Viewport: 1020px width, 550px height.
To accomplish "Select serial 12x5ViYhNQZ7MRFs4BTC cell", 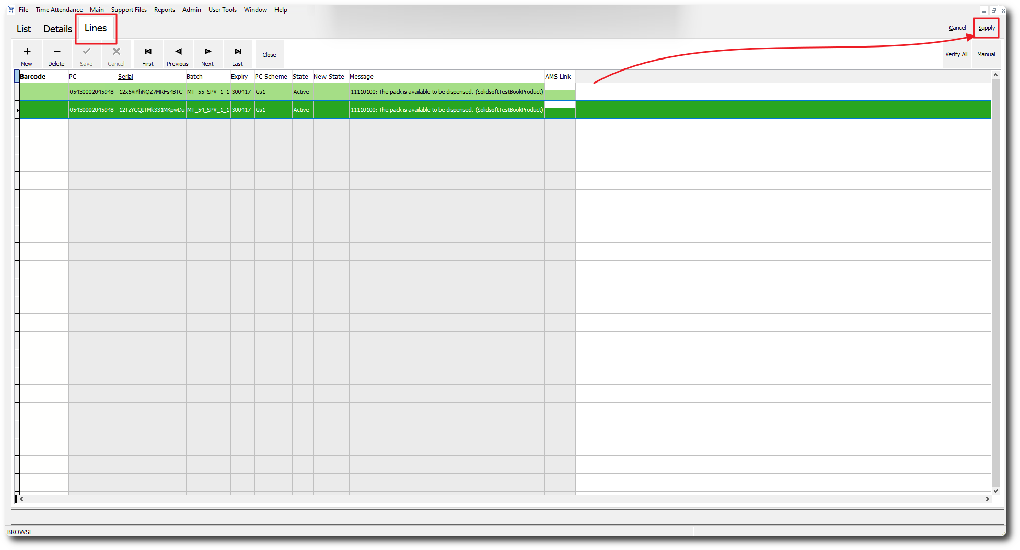I will 152,92.
